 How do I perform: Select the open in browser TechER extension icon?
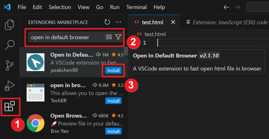point(36,92)
